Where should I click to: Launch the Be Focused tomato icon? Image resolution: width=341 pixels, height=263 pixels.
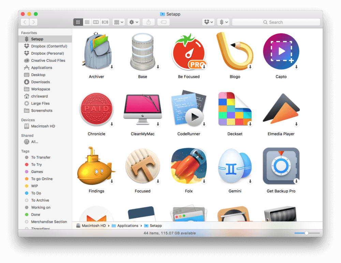click(x=189, y=52)
